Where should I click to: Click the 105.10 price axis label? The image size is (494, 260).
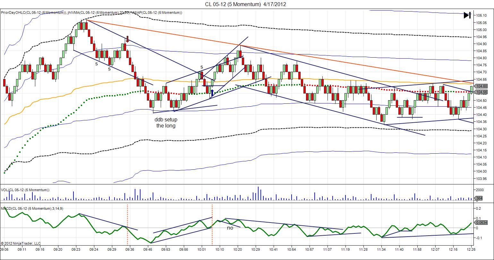(482, 15)
